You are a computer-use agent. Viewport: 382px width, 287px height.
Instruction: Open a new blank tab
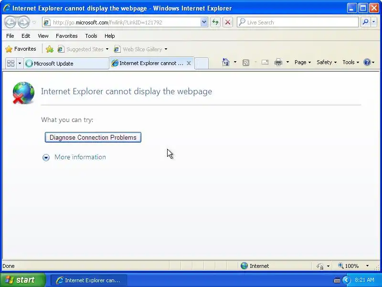pos(202,64)
